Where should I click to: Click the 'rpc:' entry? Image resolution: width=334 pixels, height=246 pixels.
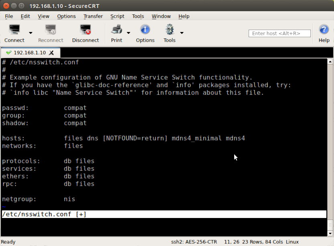tap(10, 184)
